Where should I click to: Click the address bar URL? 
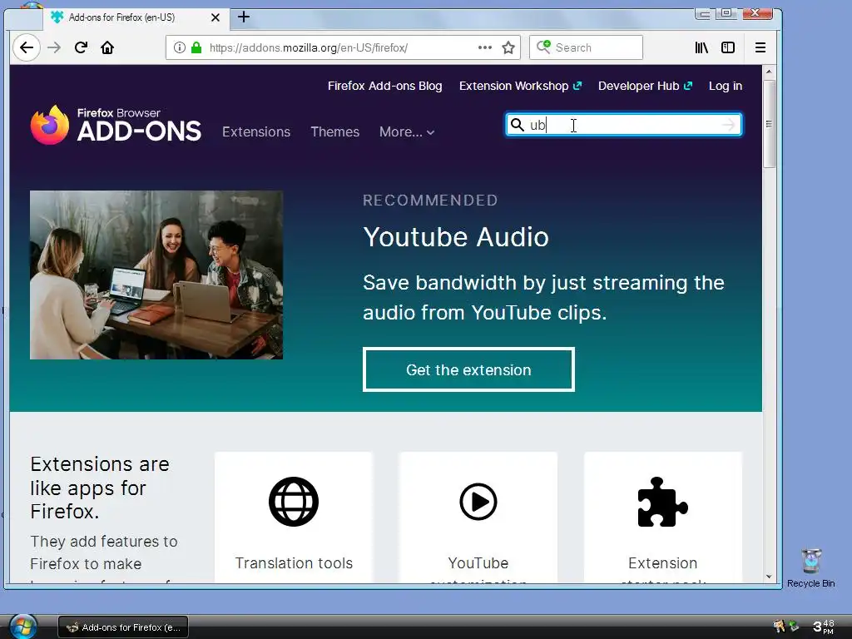click(x=308, y=47)
